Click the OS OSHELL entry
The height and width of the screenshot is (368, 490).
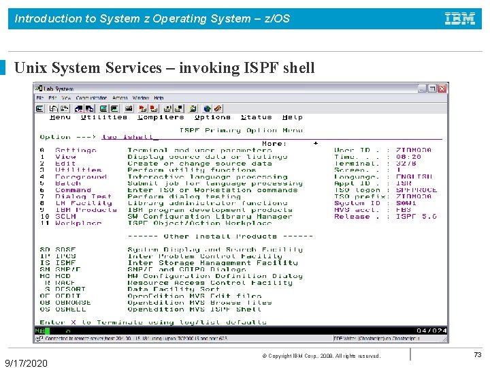pyautogui.click(x=63, y=309)
